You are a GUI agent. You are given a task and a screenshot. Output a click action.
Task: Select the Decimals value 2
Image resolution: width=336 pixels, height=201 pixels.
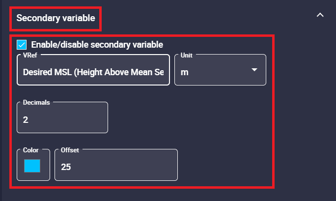pyautogui.click(x=26, y=119)
